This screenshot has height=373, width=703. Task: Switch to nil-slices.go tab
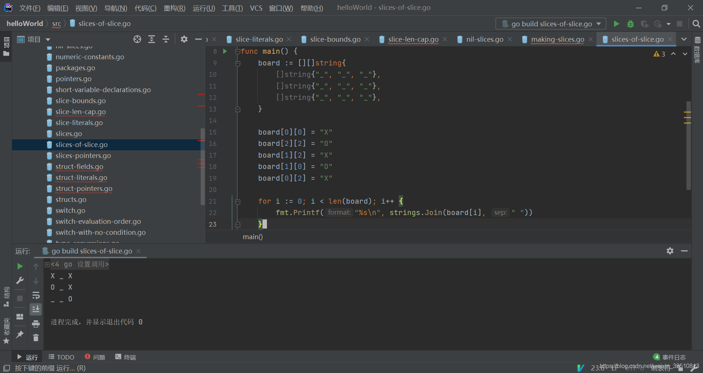(485, 39)
